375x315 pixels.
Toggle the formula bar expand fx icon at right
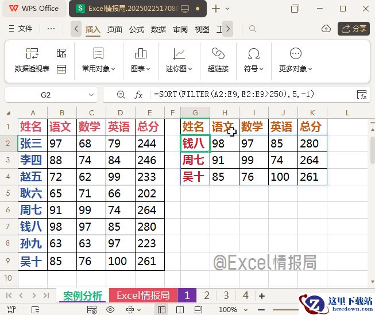pyautogui.click(x=362, y=95)
